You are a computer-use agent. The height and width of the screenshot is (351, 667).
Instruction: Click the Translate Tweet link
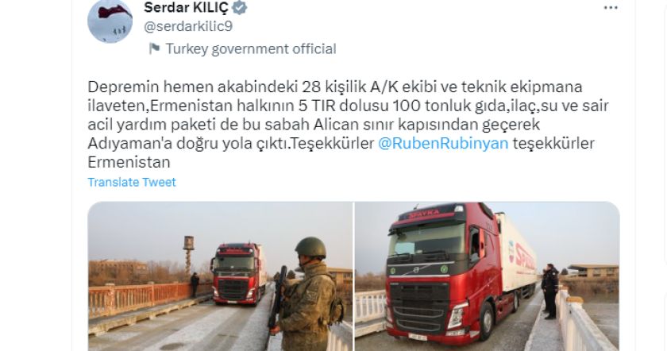(132, 182)
